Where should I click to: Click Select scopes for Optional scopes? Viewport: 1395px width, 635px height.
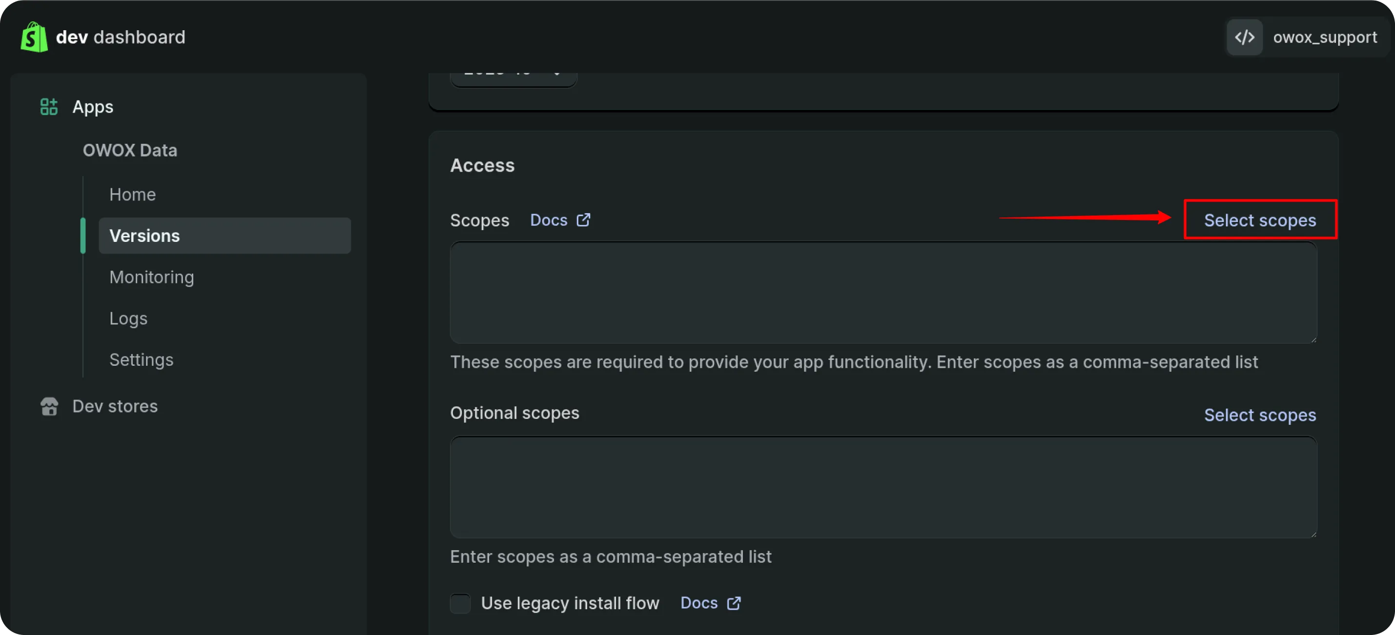1260,415
